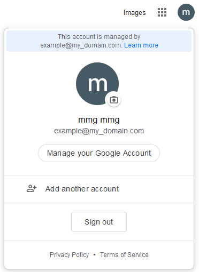This screenshot has height=272, width=199.
Task: Click the bullet dot between the footer links
Action: (x=95, y=255)
